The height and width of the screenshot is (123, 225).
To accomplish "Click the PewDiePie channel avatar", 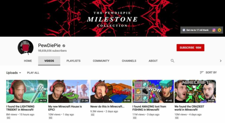I will (x=26, y=47).
